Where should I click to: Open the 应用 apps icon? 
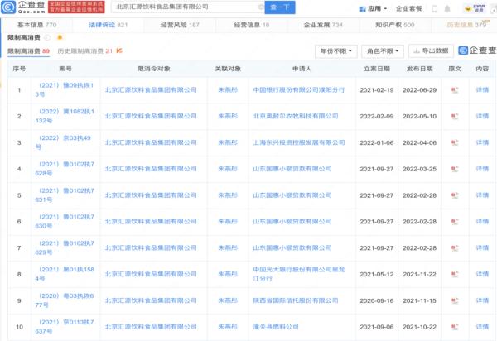point(363,9)
